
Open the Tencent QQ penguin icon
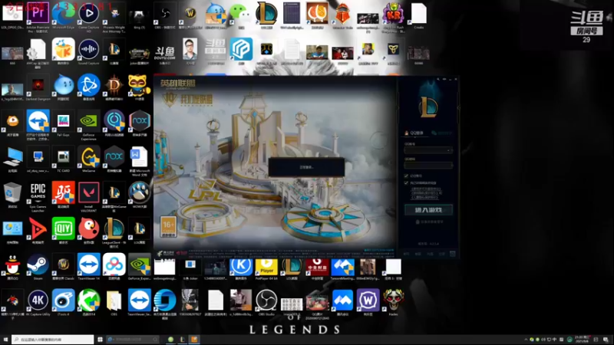click(12, 264)
